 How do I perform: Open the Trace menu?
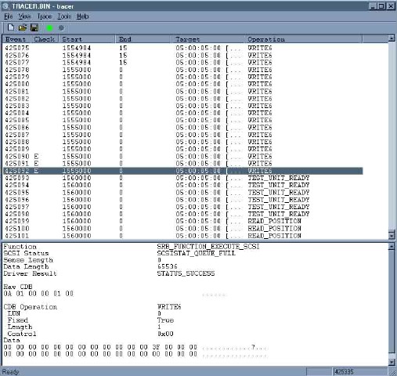pos(45,16)
